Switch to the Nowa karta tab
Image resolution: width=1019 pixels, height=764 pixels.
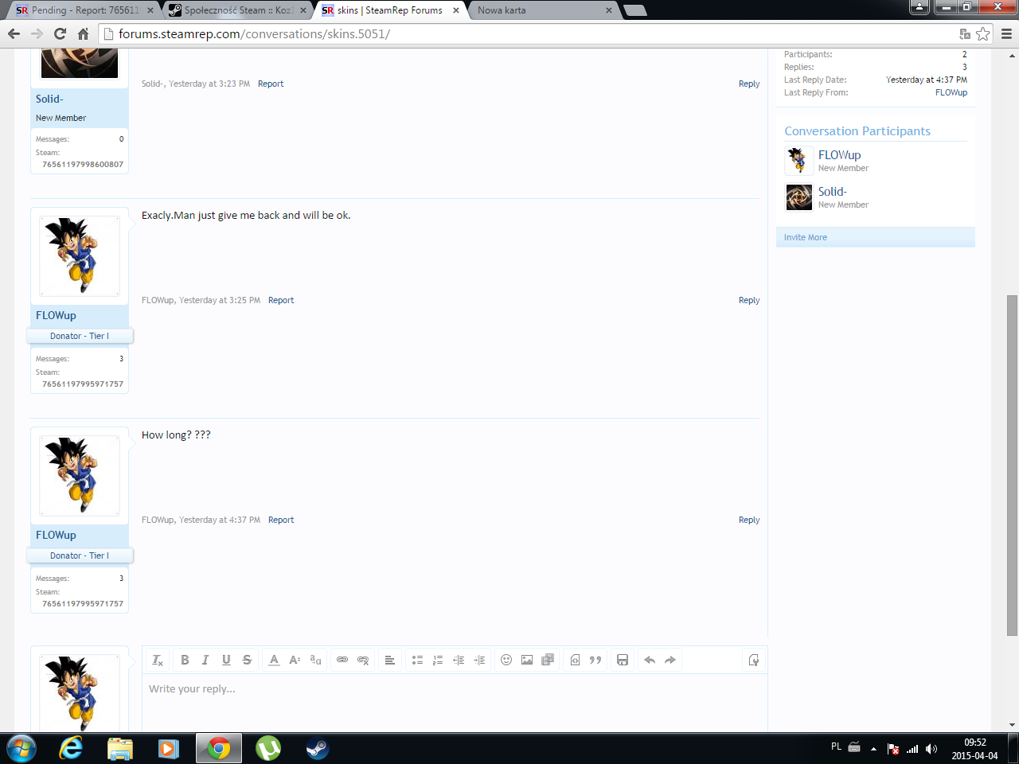point(541,10)
